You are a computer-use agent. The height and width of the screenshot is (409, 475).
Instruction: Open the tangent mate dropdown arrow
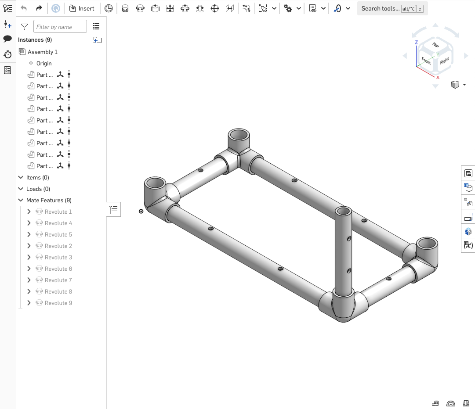tap(348, 8)
